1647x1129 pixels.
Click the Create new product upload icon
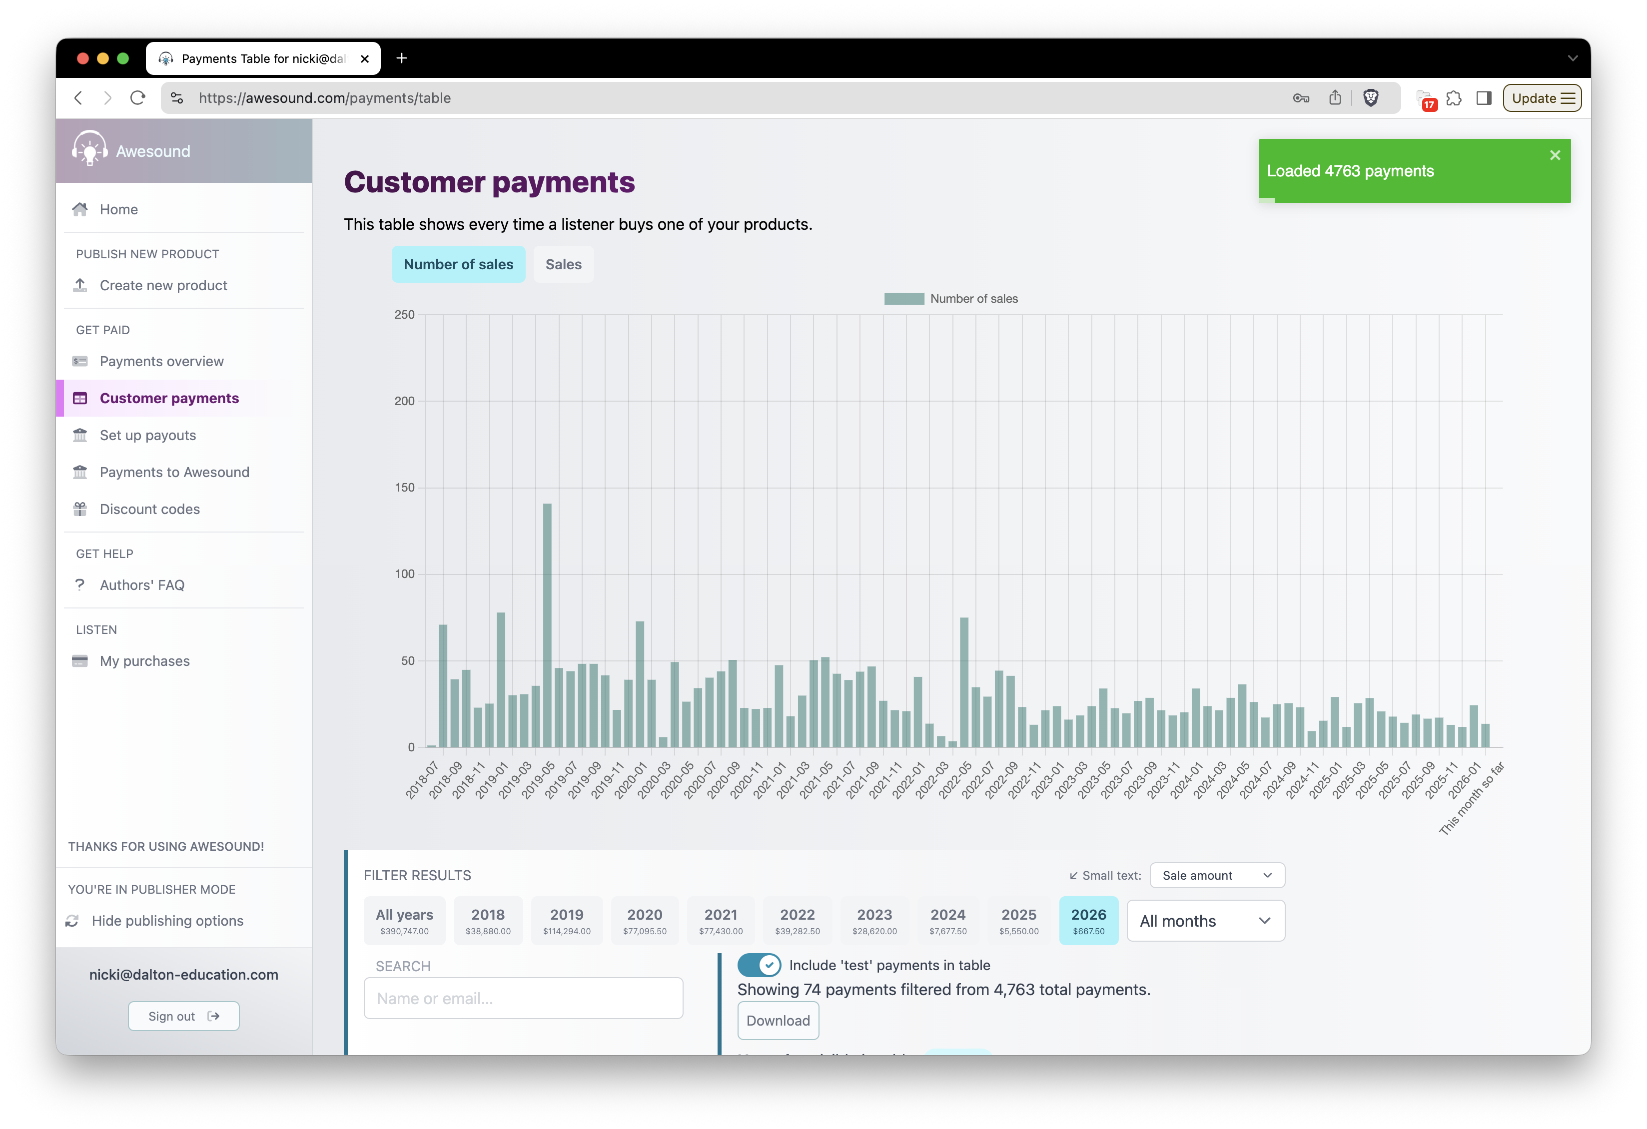coord(80,285)
